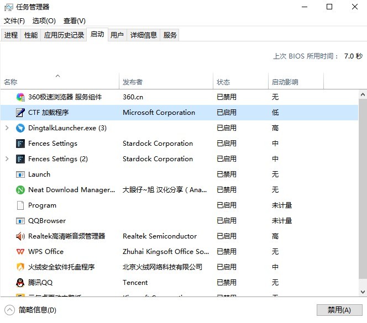Click the WPS Office icon
The width and height of the screenshot is (367, 323).
pyautogui.click(x=20, y=252)
